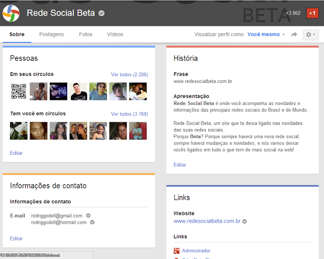Open the share arrow icon
The image size is (324, 259).
tap(294, 34)
